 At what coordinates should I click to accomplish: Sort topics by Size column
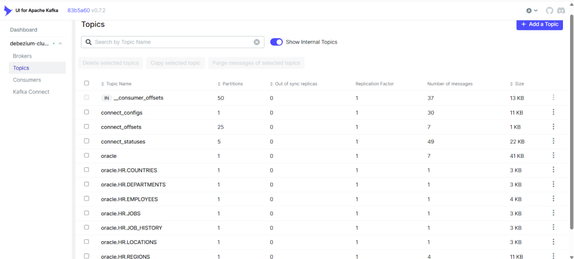[519, 84]
